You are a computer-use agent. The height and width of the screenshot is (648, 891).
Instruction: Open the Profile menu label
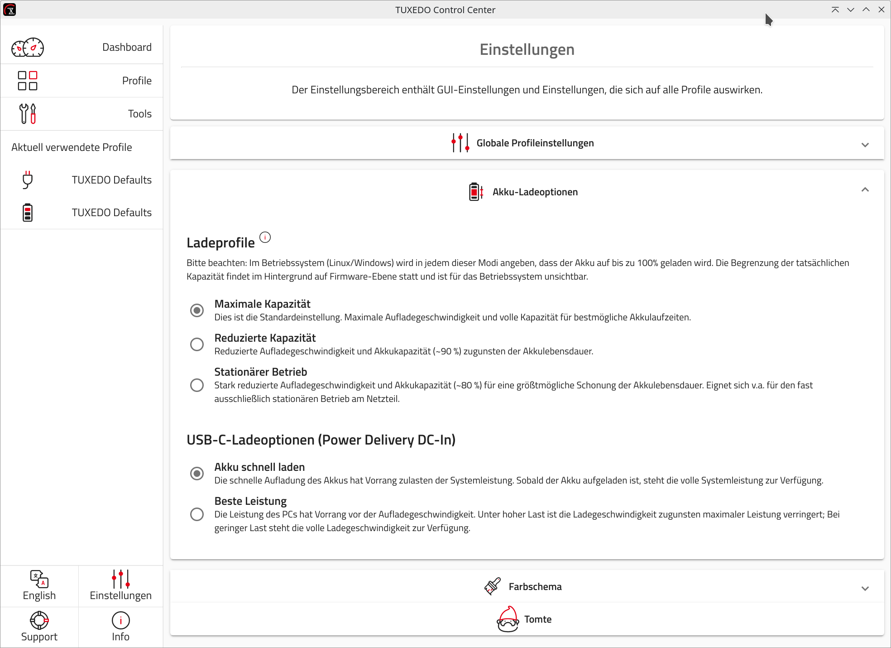click(137, 81)
